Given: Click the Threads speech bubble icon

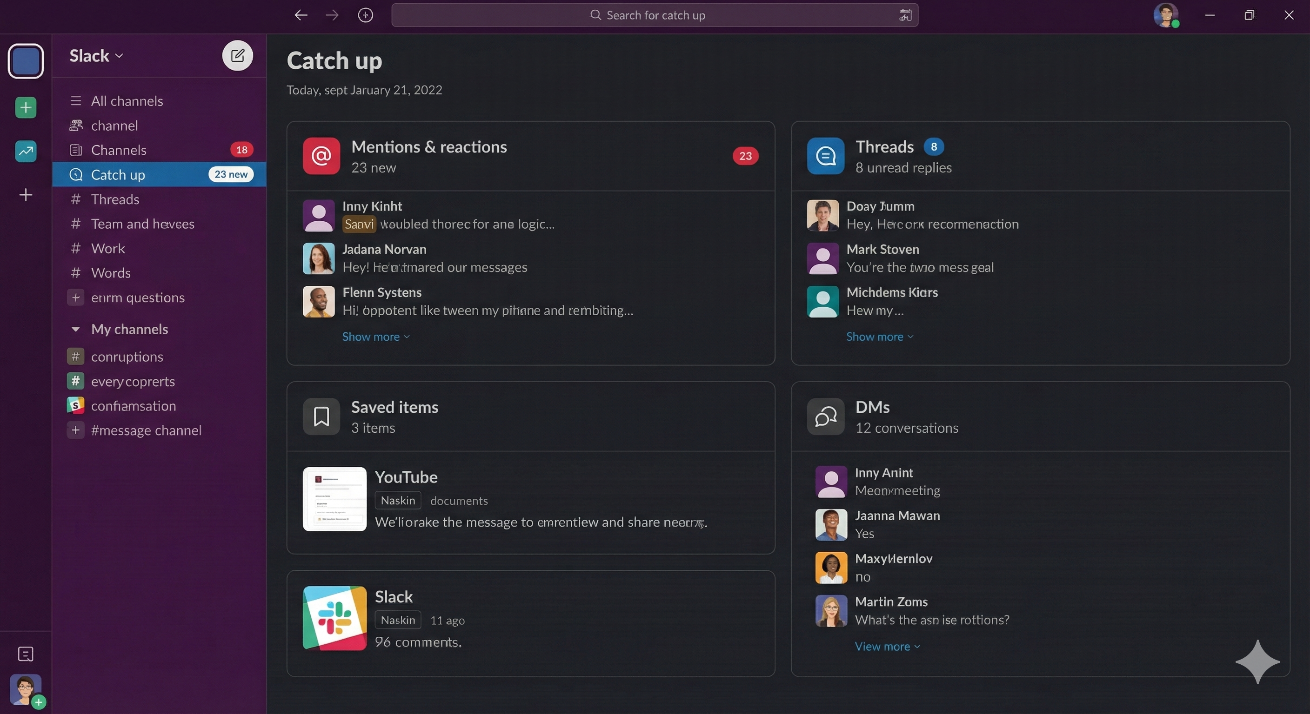Looking at the screenshot, I should pos(824,156).
